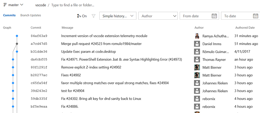Viewport: 260px width, 113px height.
Task: Click Matt Bierner's avatar on Fixes #24902
Action: point(197,75)
